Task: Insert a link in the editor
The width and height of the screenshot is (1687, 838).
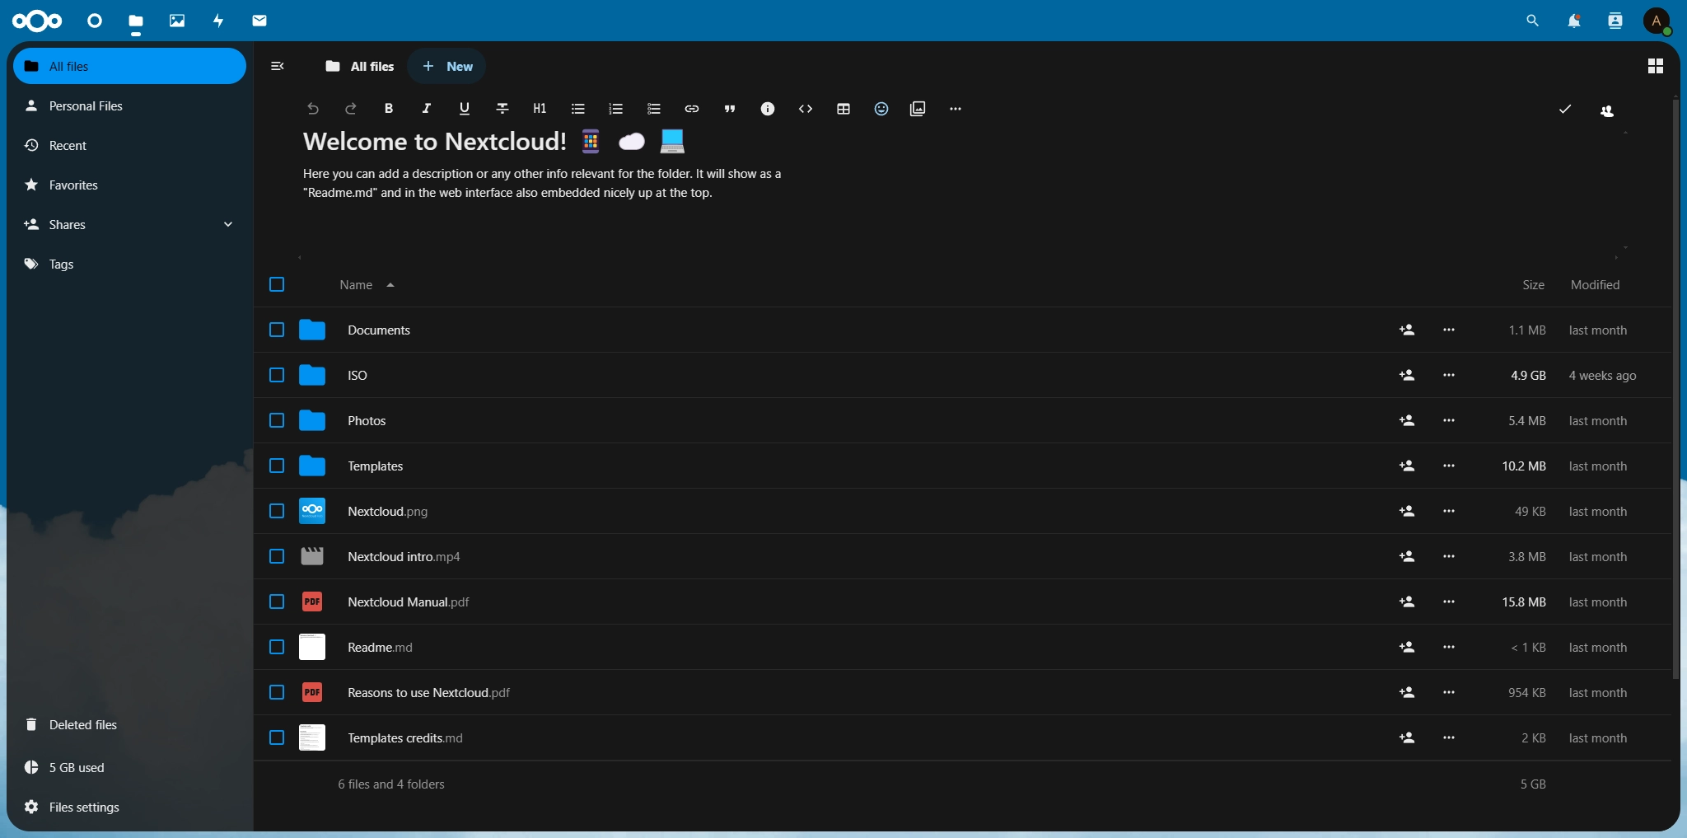Action: pyautogui.click(x=692, y=109)
